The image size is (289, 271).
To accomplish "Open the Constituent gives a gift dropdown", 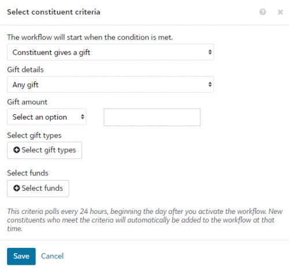I will pyautogui.click(x=110, y=52).
